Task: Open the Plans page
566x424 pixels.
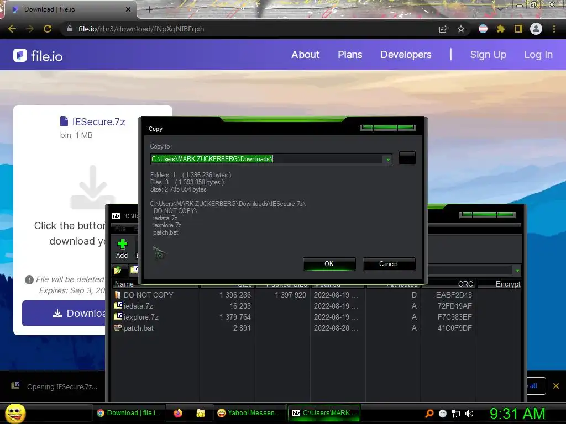Action: [350, 55]
